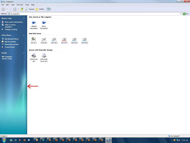
Task: Collapse the Details panel
Action: (24, 53)
